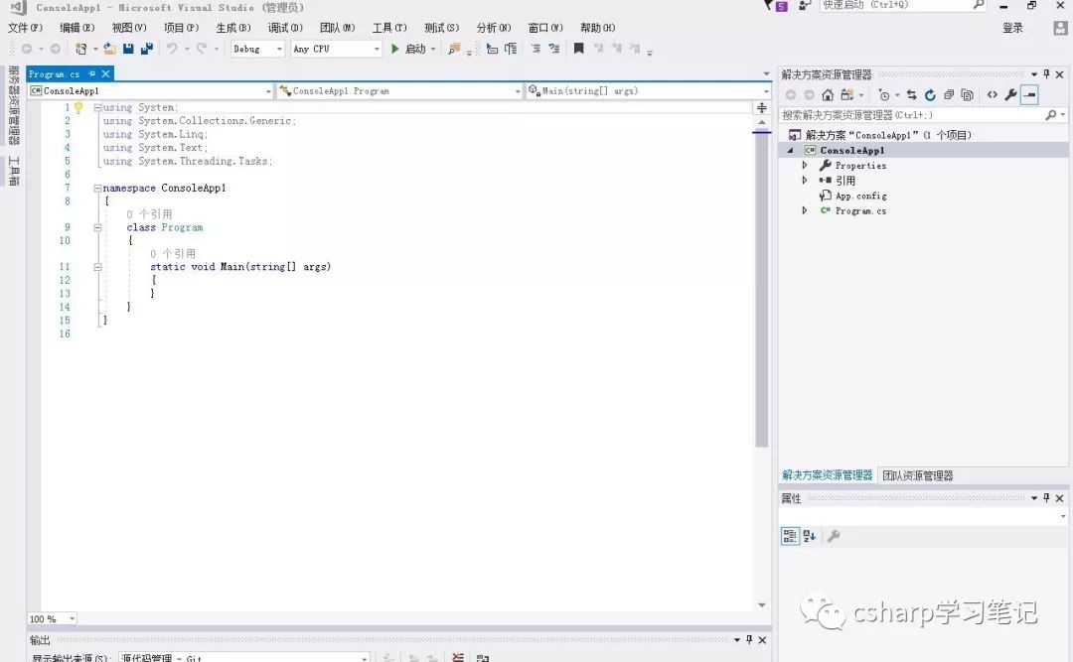Screen dimensions: 1073x662
Task: Open the 视图(V) menu
Action: pyautogui.click(x=129, y=28)
